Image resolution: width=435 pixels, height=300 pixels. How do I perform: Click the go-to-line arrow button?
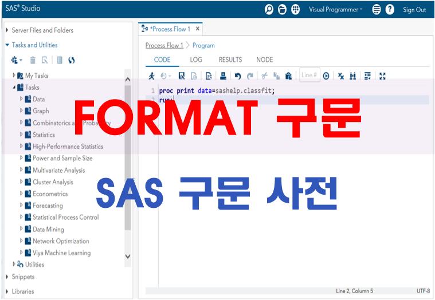[x=326, y=76]
